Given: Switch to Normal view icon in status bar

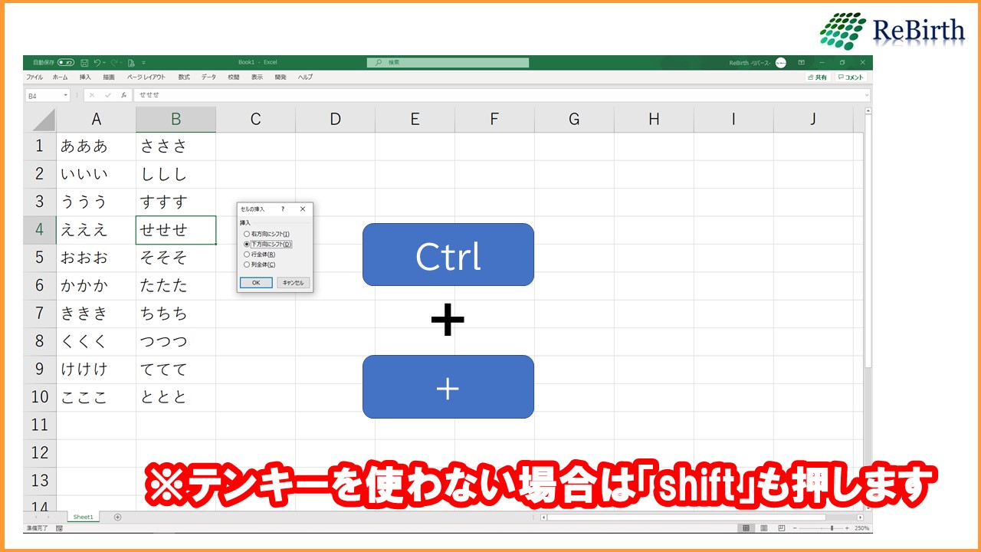Looking at the screenshot, I should [746, 528].
